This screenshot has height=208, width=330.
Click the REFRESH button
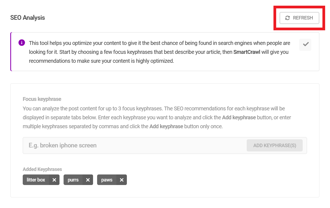tap(299, 18)
